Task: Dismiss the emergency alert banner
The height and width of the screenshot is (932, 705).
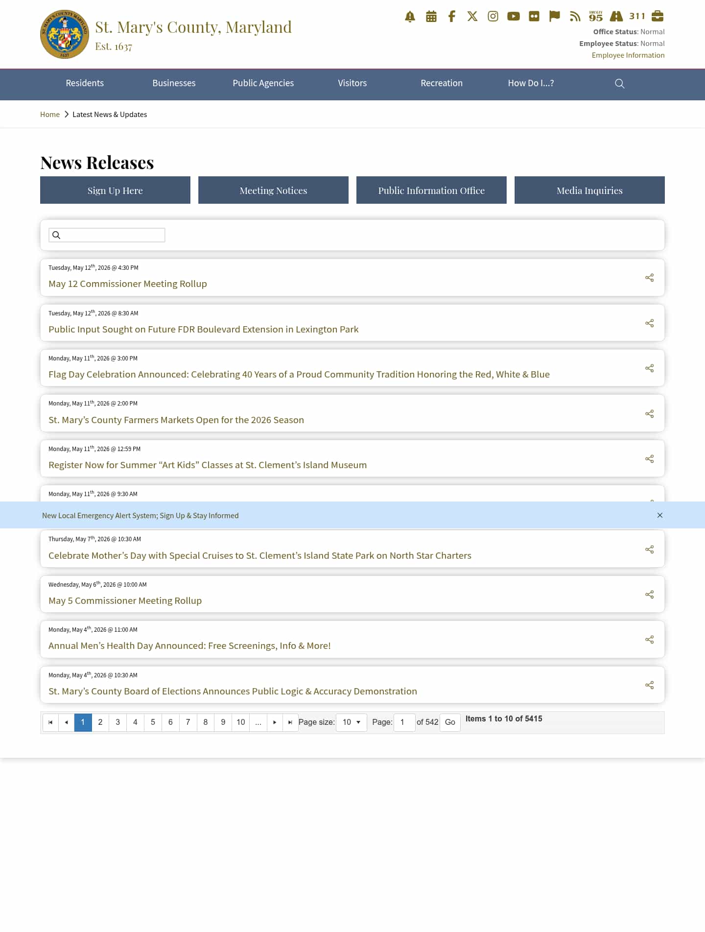Action: point(660,515)
